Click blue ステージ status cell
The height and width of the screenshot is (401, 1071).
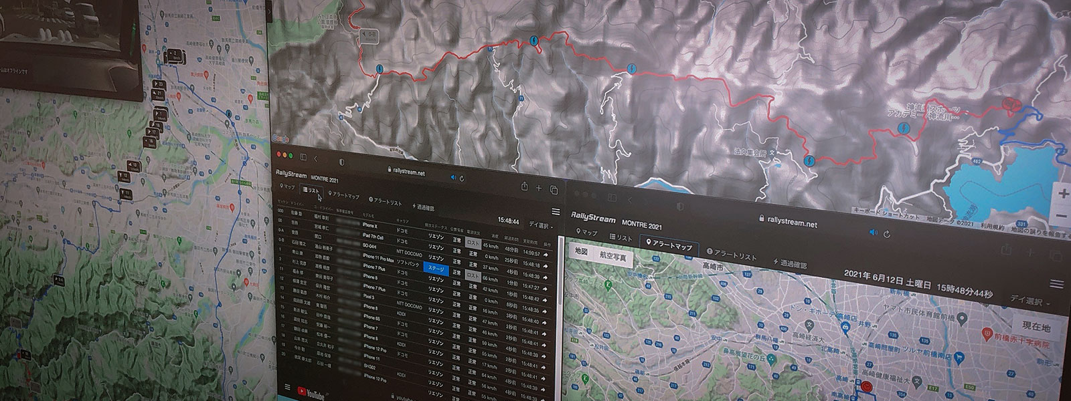pyautogui.click(x=436, y=269)
